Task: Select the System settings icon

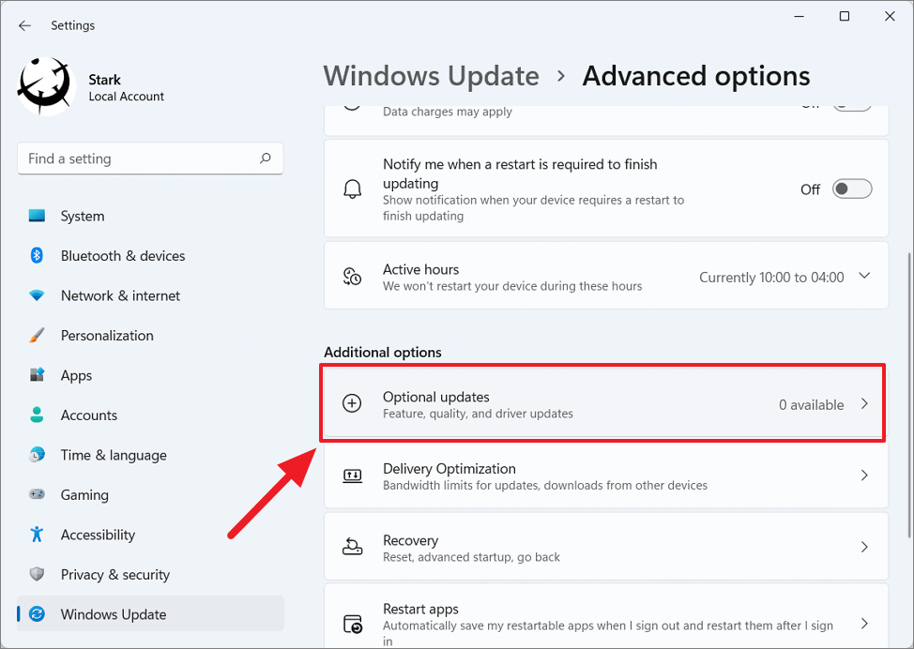Action: click(x=35, y=216)
